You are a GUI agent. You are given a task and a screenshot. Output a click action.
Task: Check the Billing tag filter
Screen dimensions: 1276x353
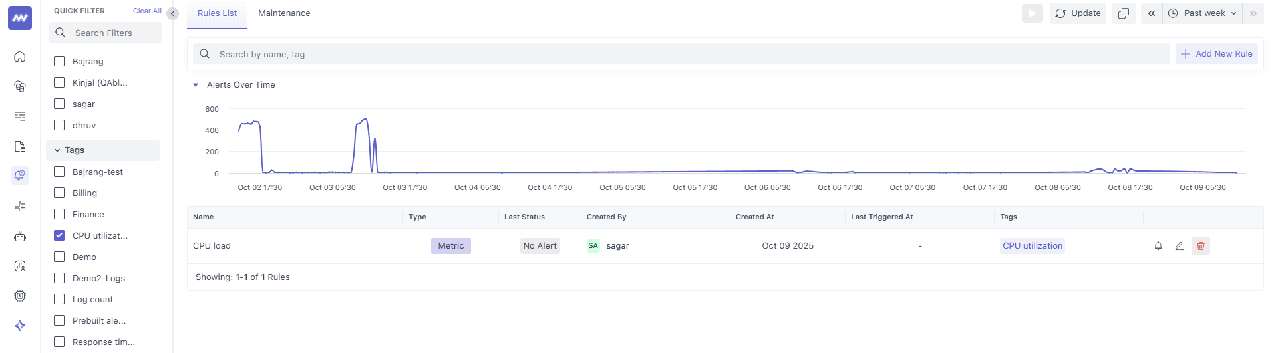coord(59,193)
